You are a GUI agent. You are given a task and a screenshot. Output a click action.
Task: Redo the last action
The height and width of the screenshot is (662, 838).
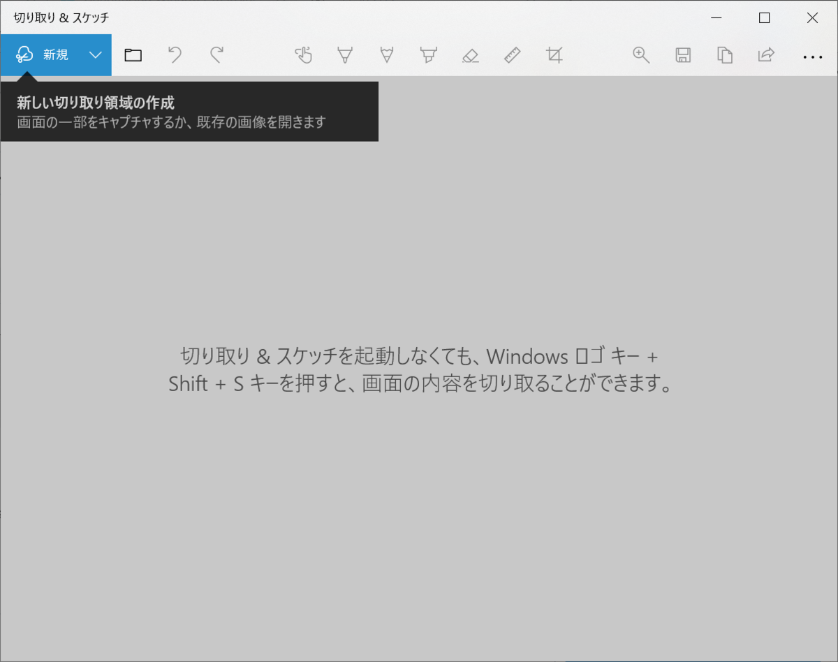click(x=217, y=55)
